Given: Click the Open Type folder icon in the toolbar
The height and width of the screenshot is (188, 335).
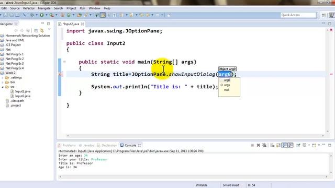Looking at the screenshot, I should 80,15.
